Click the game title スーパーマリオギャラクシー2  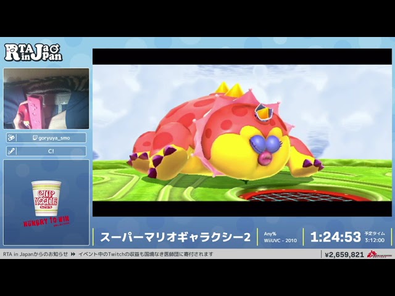click(x=175, y=237)
